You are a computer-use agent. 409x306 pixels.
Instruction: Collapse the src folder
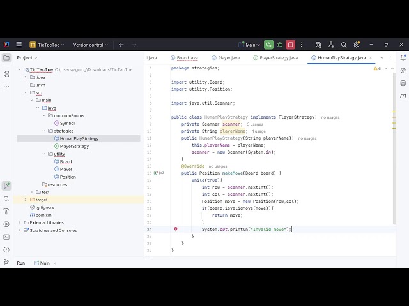coord(26,92)
